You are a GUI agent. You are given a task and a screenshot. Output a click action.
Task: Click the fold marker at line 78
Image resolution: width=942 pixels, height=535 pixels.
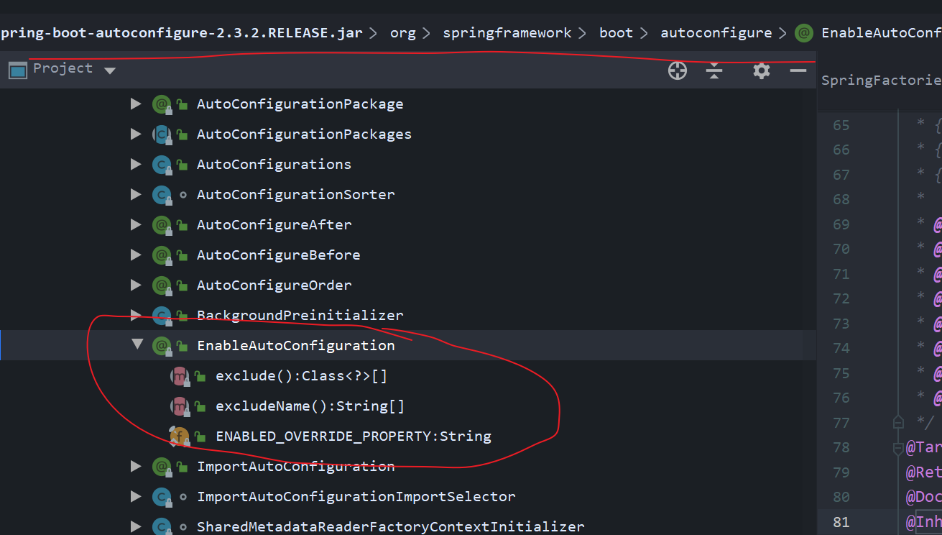(897, 448)
